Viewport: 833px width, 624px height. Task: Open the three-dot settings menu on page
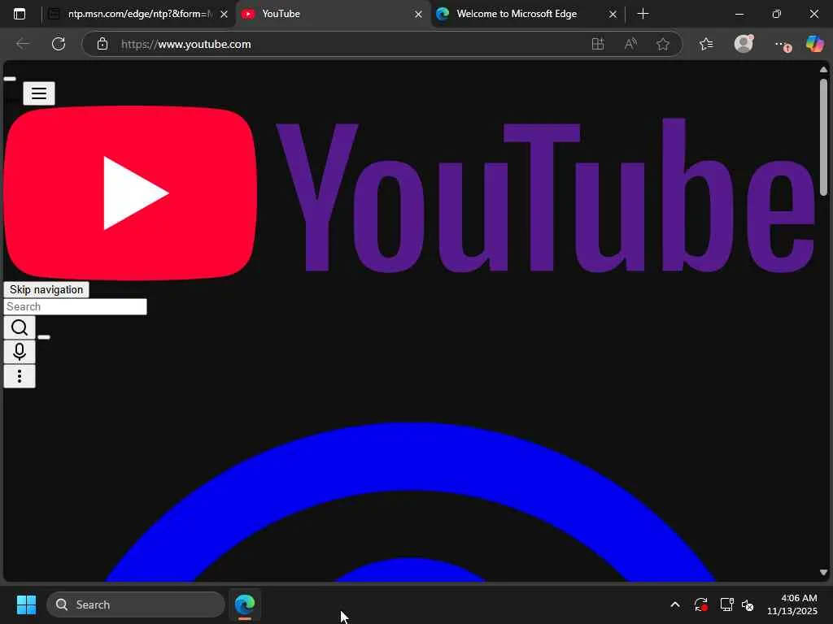20,376
